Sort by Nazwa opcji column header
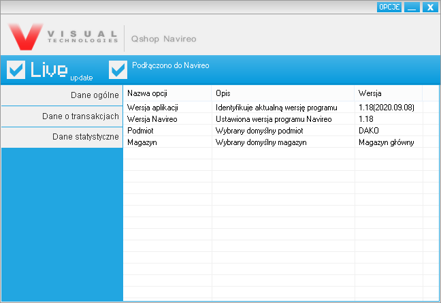Image resolution: width=441 pixels, height=303 pixels. pos(167,93)
